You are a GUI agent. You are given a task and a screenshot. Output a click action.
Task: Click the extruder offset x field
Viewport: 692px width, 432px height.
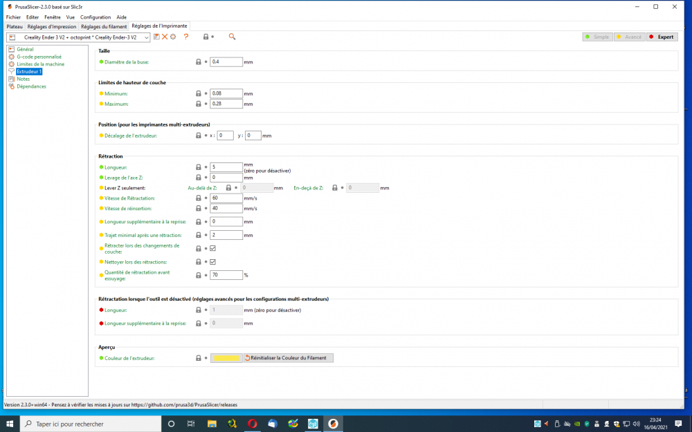point(225,135)
